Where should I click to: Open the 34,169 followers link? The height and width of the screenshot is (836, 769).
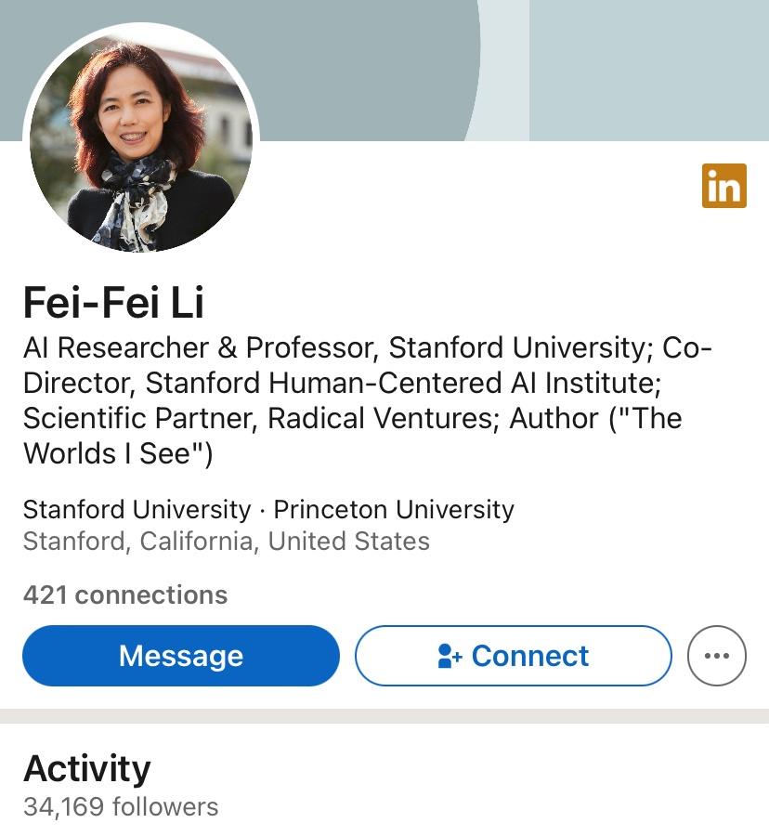pos(121,806)
